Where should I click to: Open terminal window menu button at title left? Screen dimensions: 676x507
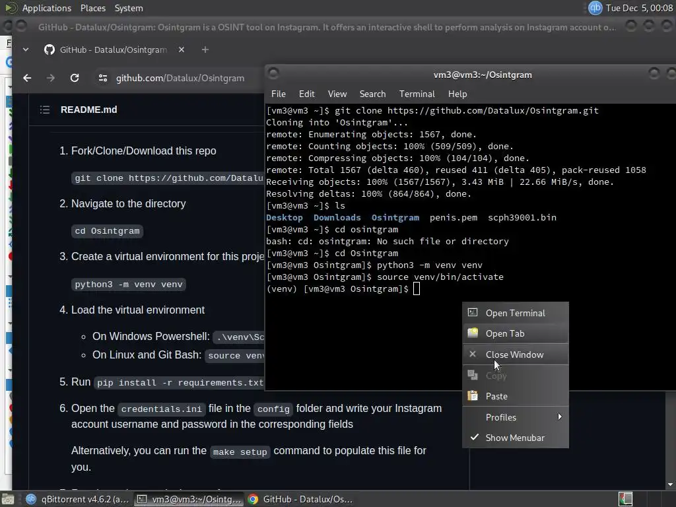coord(273,73)
